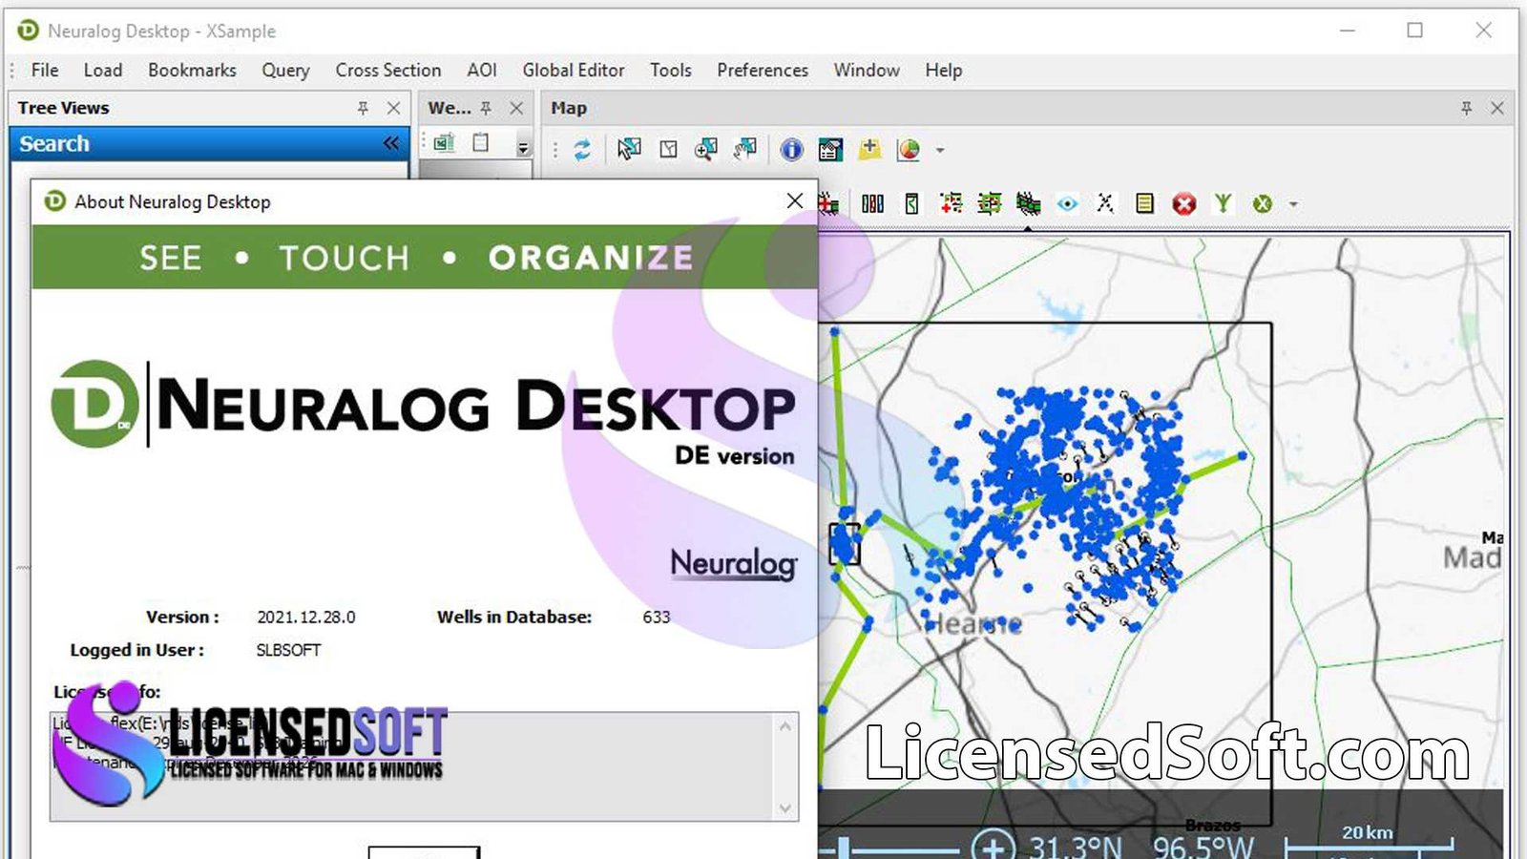Select the map pointer selection tool
This screenshot has height=859, width=1527.
click(x=629, y=149)
